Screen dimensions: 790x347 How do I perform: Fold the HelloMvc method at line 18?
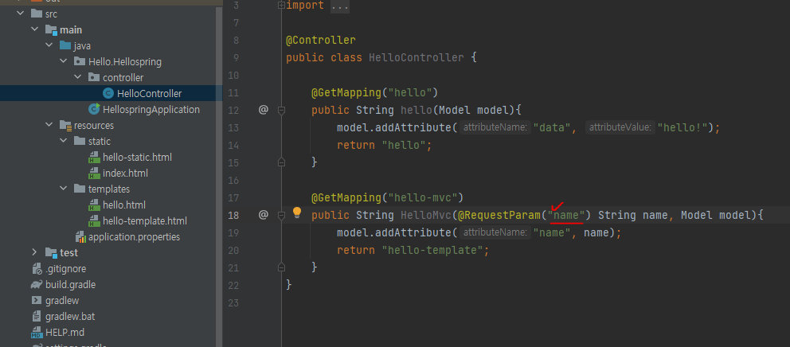281,215
